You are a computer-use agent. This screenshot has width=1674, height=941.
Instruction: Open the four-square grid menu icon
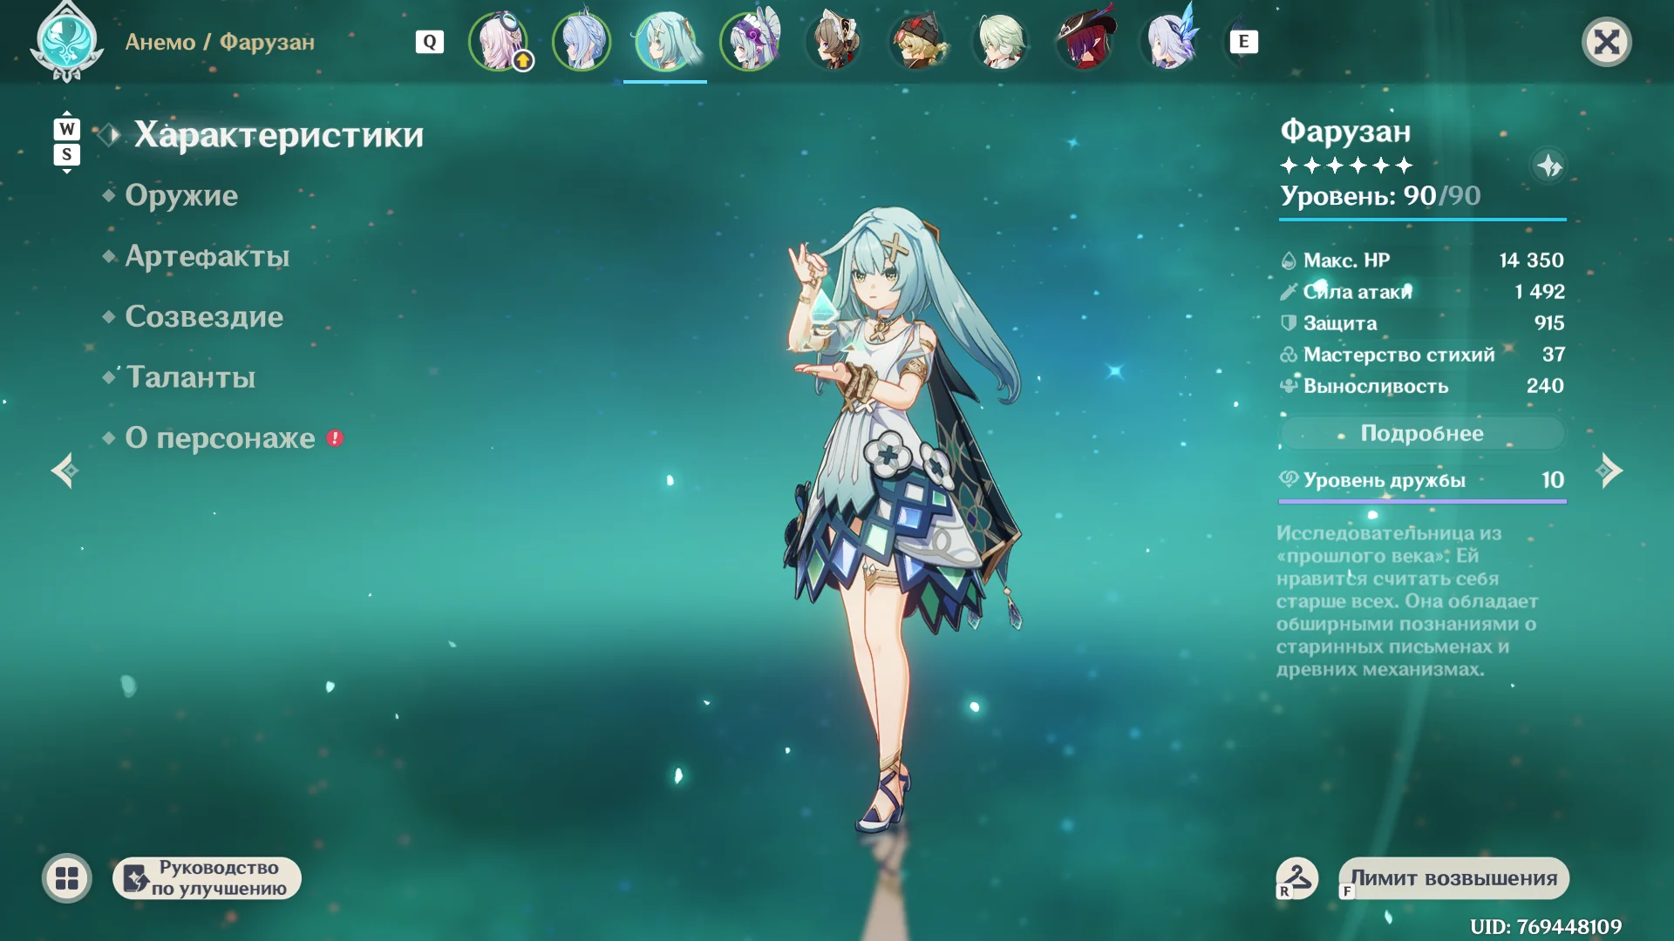coord(67,878)
